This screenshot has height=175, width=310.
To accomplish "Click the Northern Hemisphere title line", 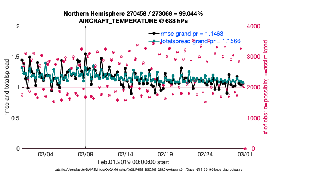I will coord(133,14).
